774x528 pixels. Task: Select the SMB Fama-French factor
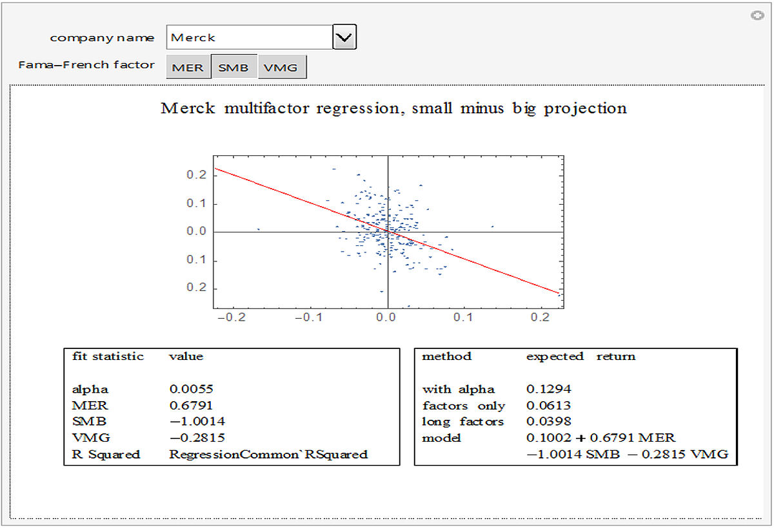click(233, 67)
